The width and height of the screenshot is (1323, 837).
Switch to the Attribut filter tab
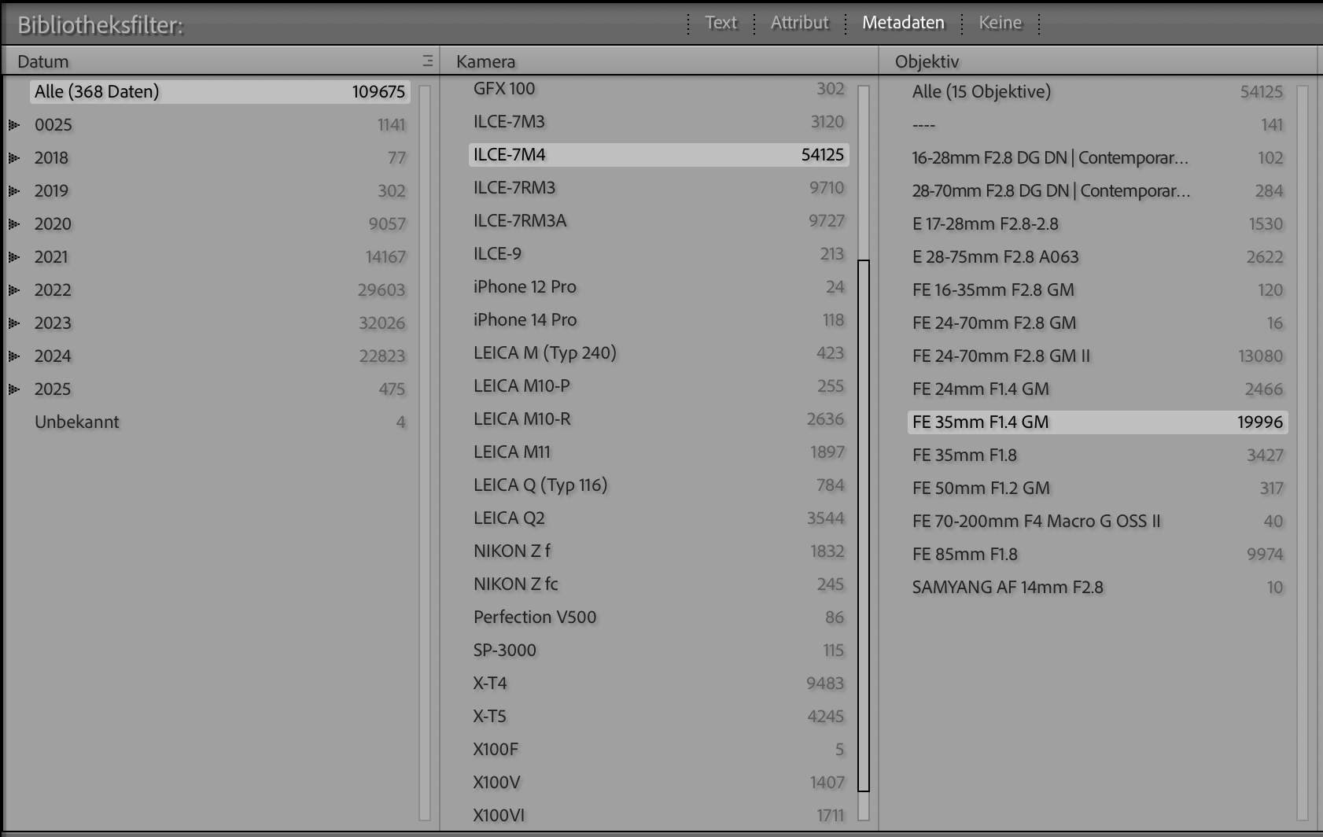(x=799, y=23)
